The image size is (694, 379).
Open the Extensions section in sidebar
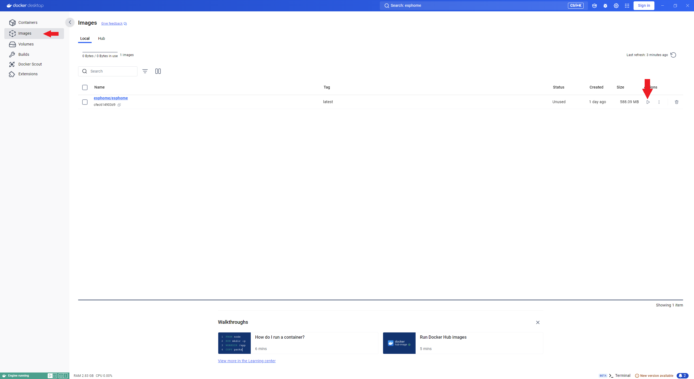point(34,74)
